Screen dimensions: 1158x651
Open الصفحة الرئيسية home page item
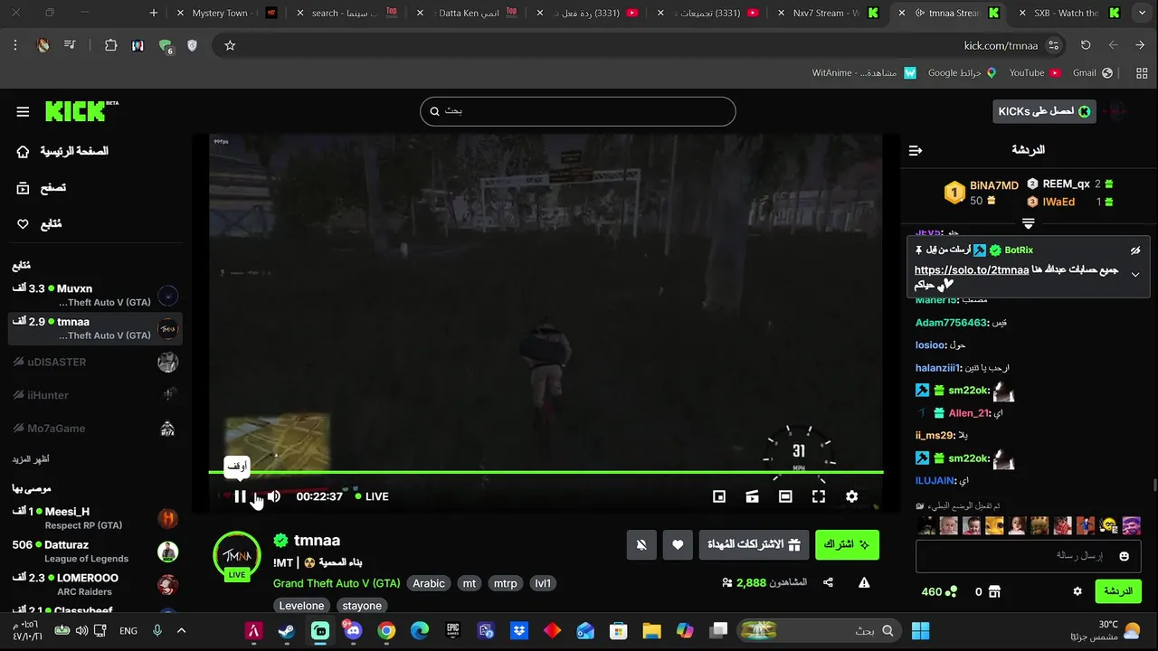pos(63,151)
